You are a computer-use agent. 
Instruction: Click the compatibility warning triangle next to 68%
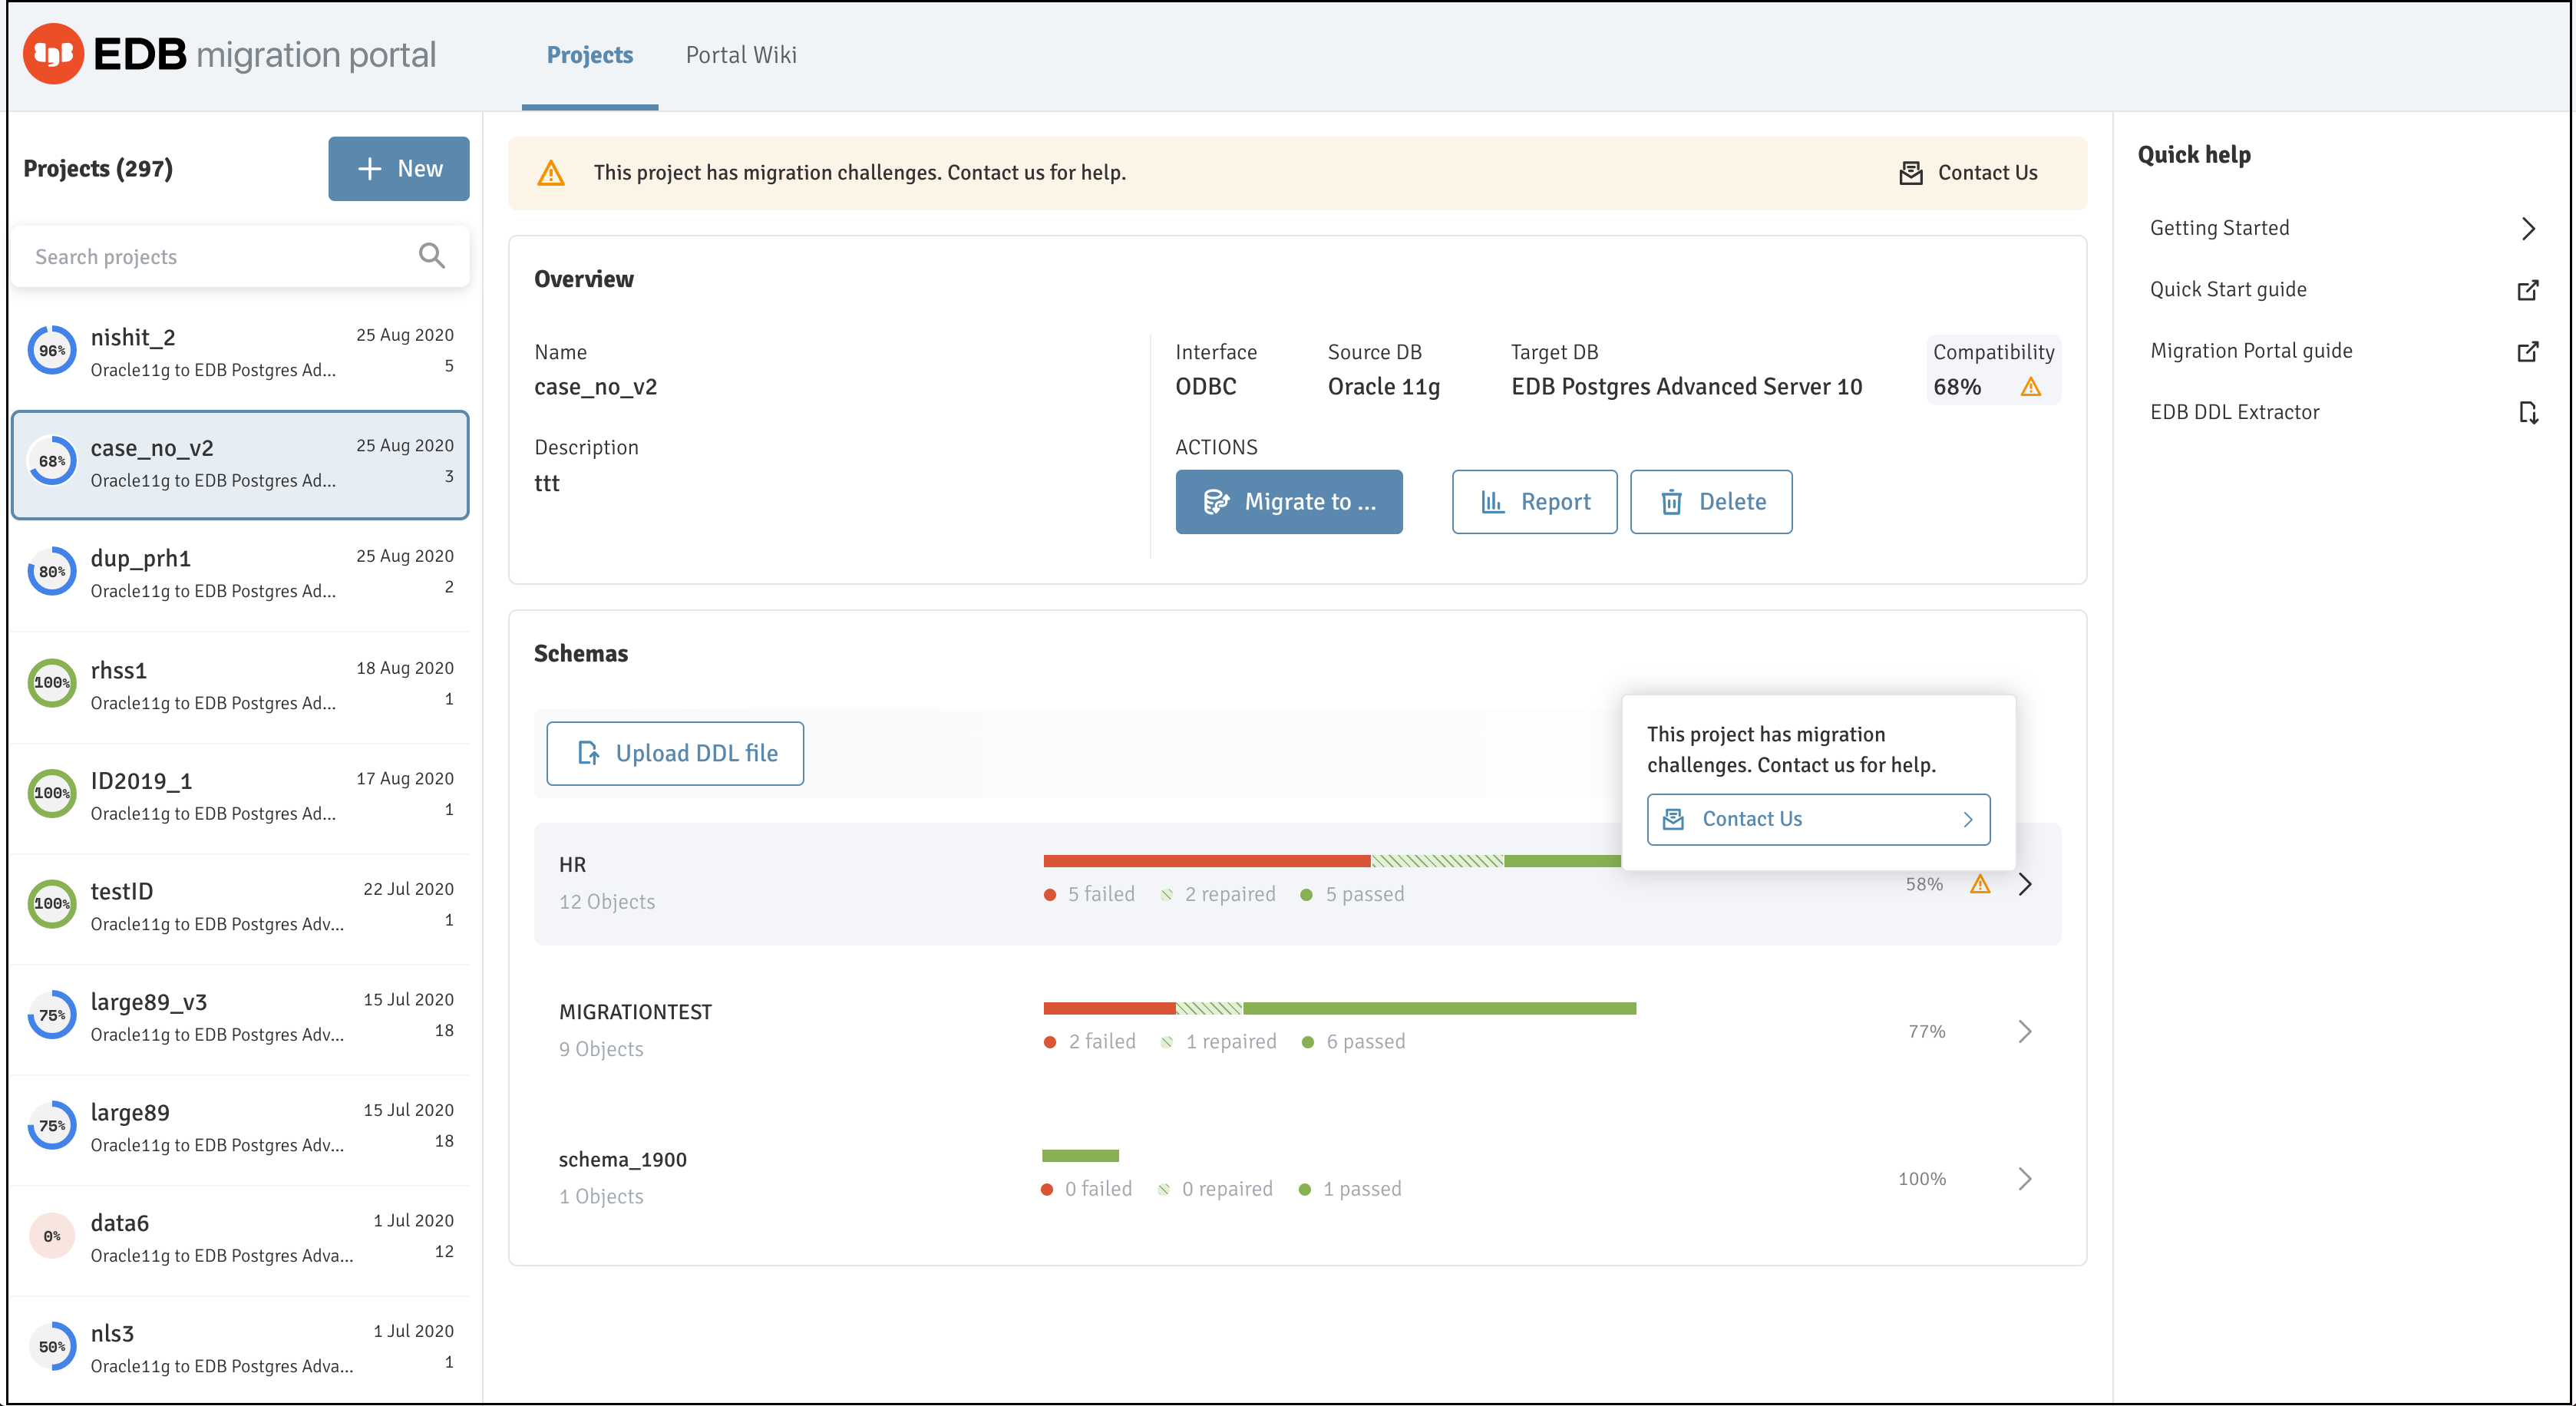[x=2030, y=387]
